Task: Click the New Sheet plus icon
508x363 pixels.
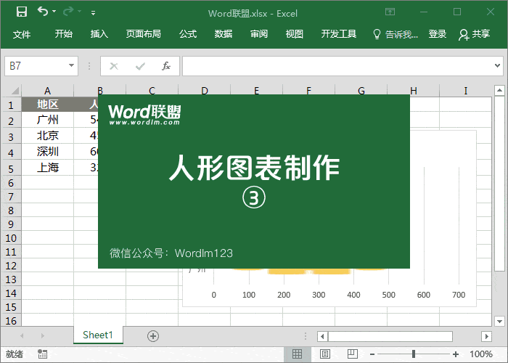Action: (153, 336)
